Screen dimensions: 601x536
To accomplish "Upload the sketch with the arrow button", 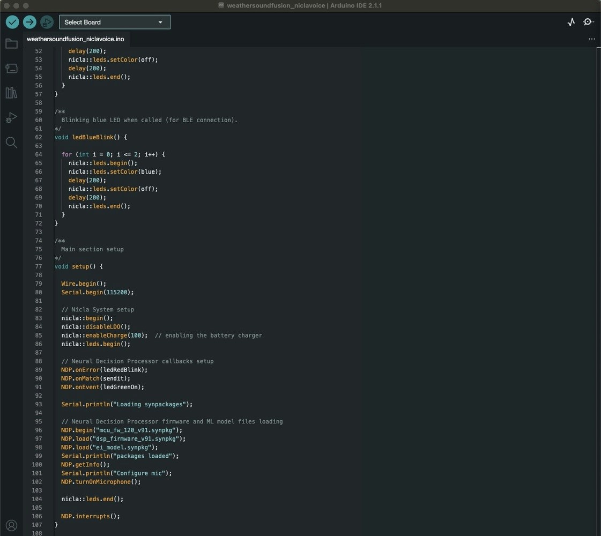I will tap(29, 22).
